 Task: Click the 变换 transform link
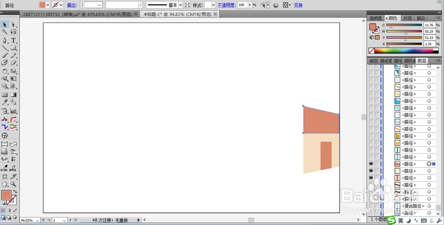(298, 5)
